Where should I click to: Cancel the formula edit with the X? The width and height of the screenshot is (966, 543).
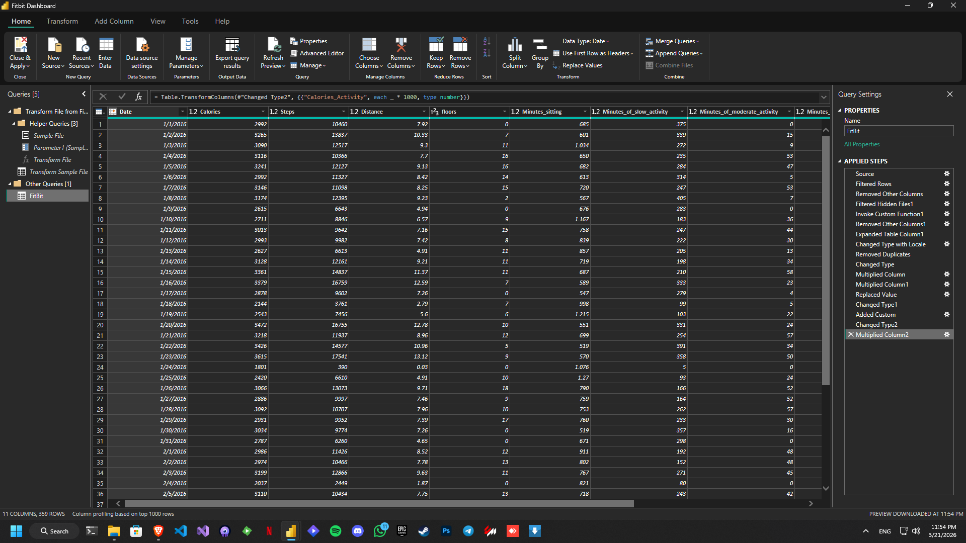click(103, 97)
